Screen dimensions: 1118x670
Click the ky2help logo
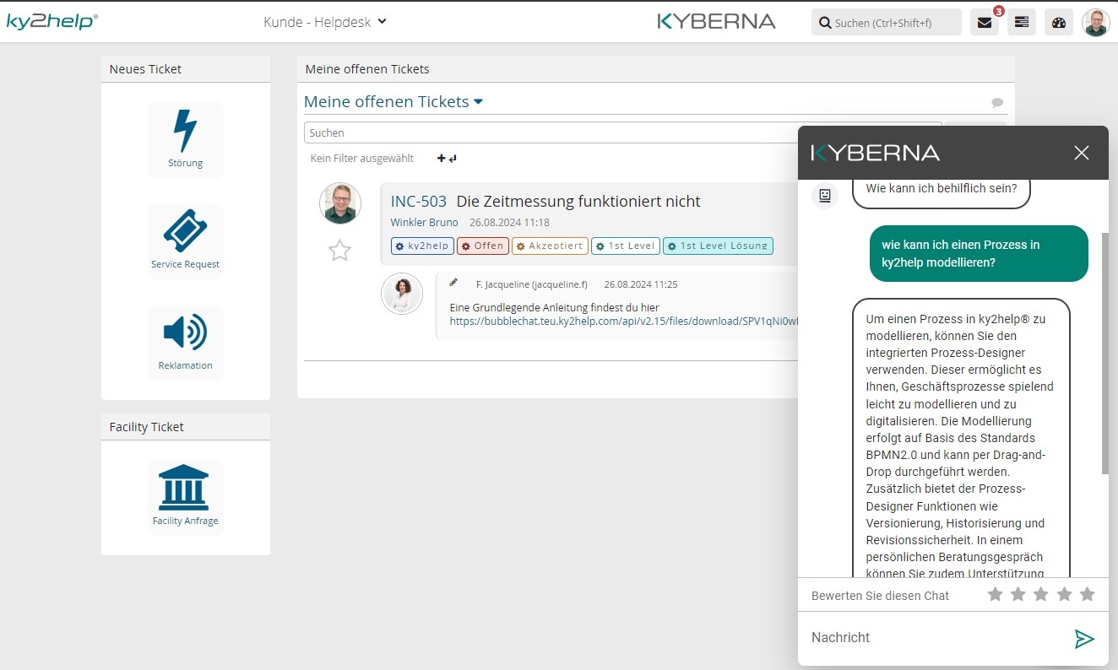pos(52,21)
